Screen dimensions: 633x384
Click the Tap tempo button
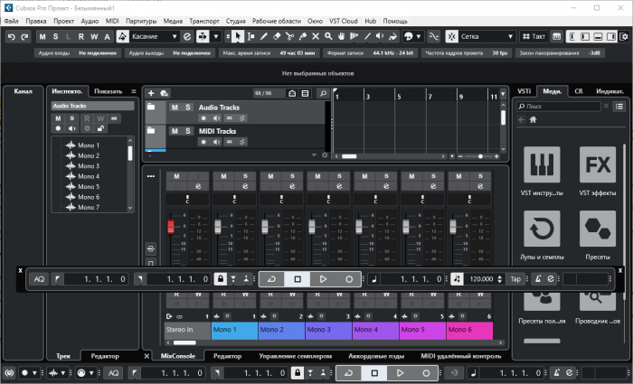click(515, 279)
